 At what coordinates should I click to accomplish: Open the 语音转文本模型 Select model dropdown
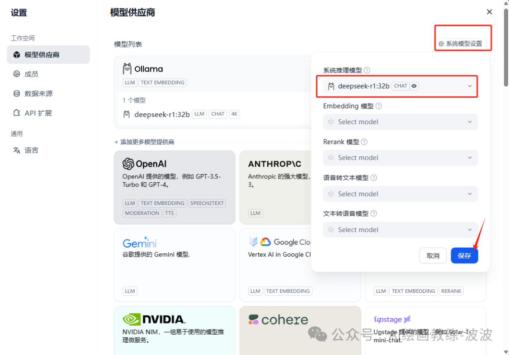coord(400,194)
